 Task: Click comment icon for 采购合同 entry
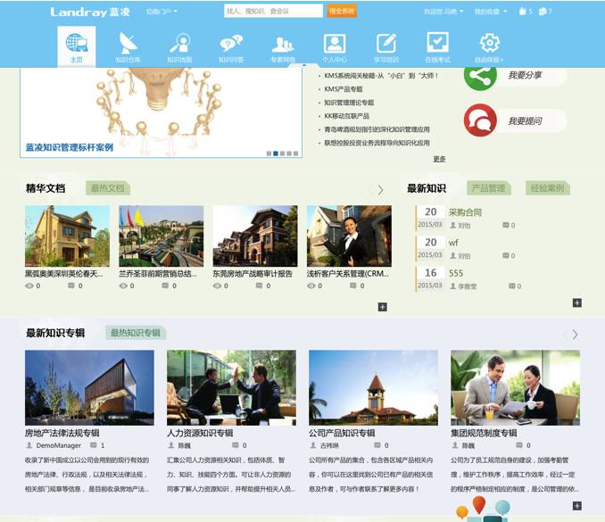click(505, 225)
